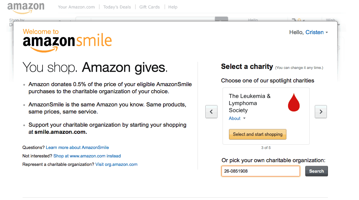Click the Search button for charities

316,171
